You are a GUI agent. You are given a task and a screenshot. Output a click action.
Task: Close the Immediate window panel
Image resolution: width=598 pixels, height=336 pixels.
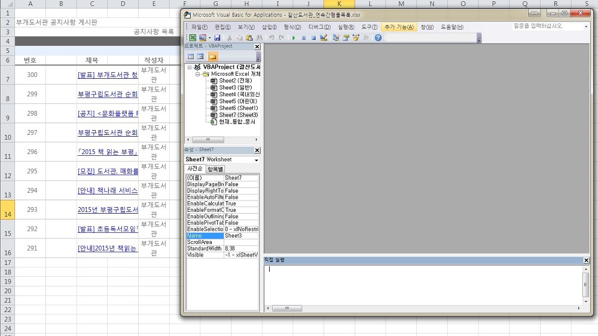click(586, 260)
